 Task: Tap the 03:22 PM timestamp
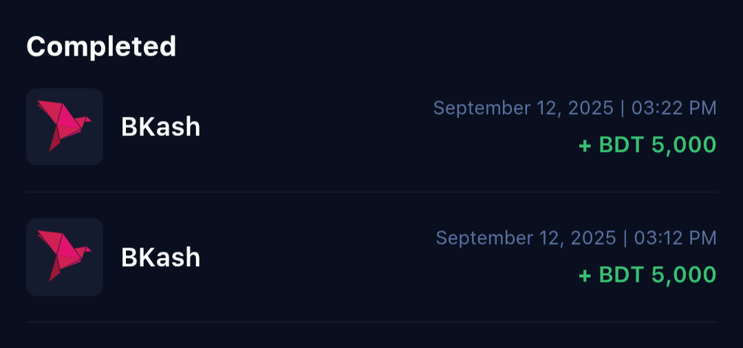click(675, 108)
